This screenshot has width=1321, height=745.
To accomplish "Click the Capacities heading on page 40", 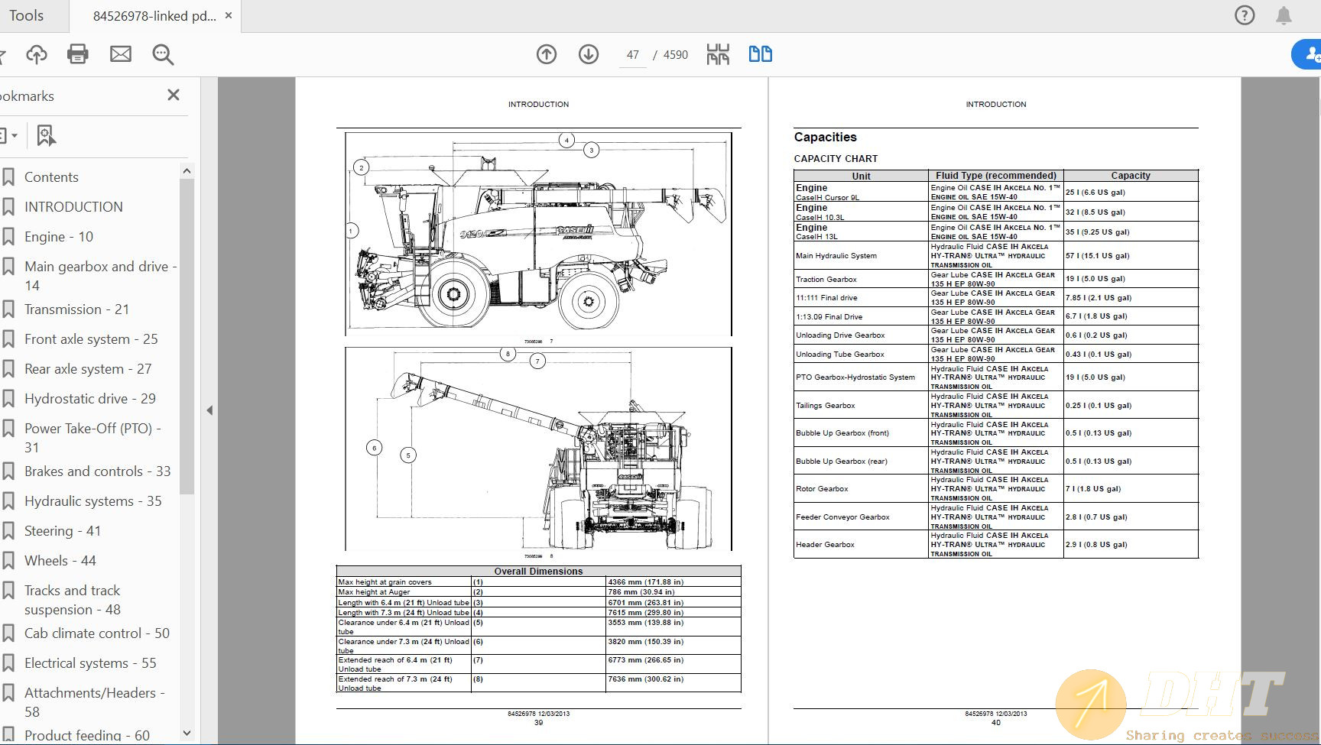I will click(825, 137).
